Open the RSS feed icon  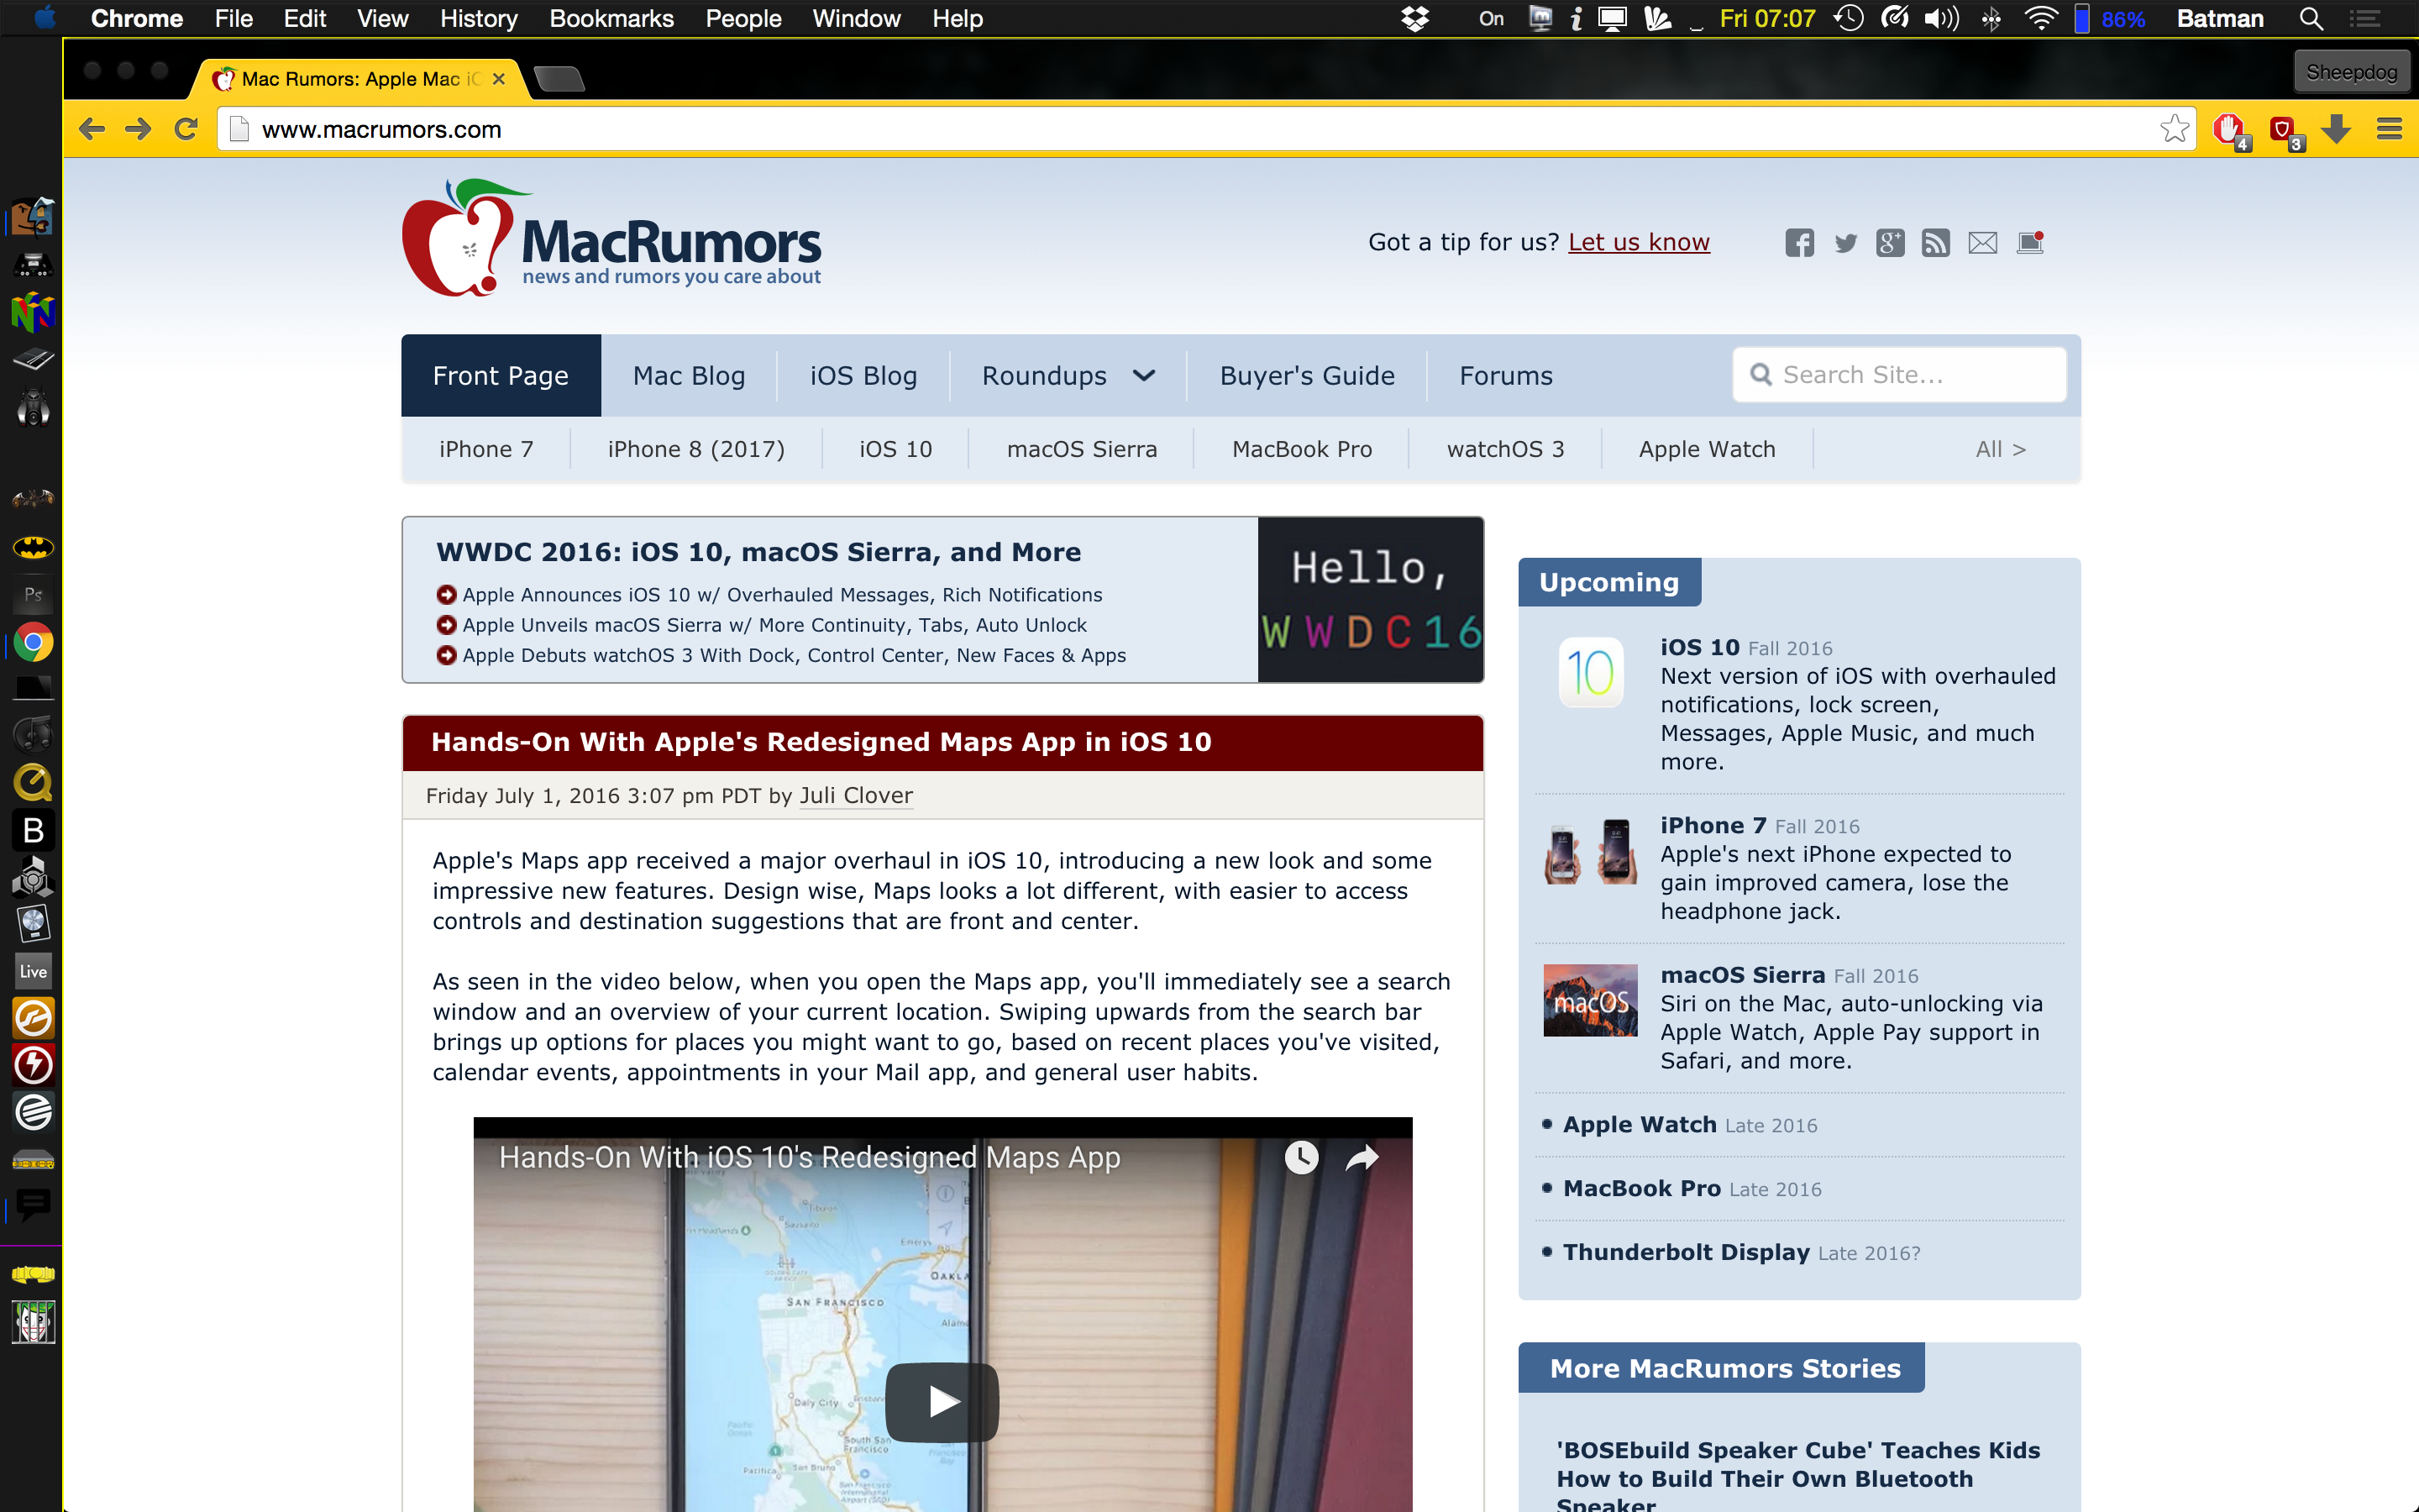tap(1936, 243)
